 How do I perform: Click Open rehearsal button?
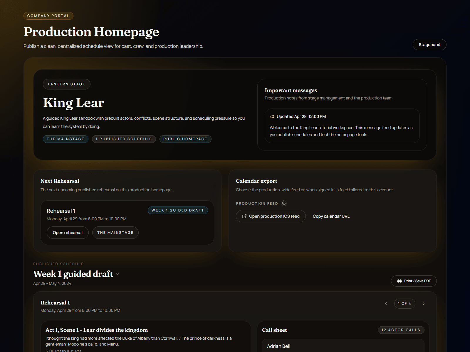tap(68, 233)
